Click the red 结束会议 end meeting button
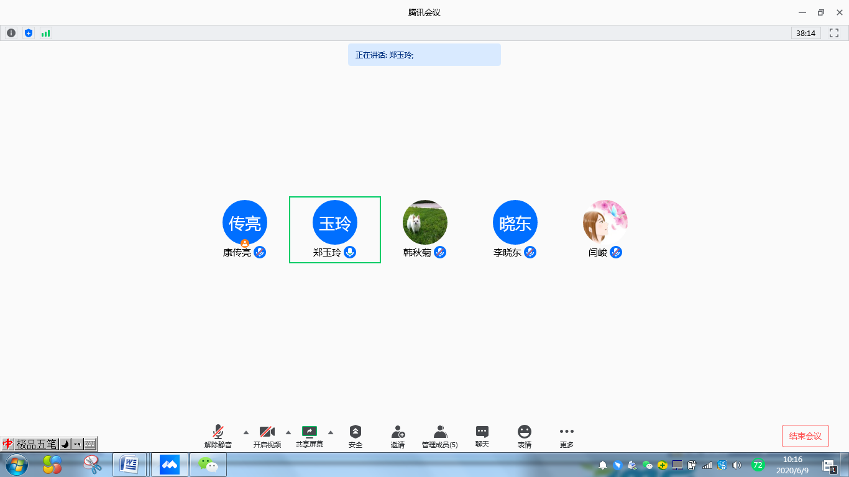The height and width of the screenshot is (477, 849). (805, 436)
